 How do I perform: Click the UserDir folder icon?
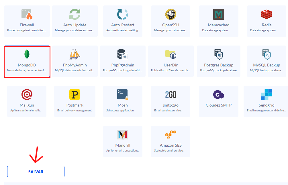click(x=171, y=54)
